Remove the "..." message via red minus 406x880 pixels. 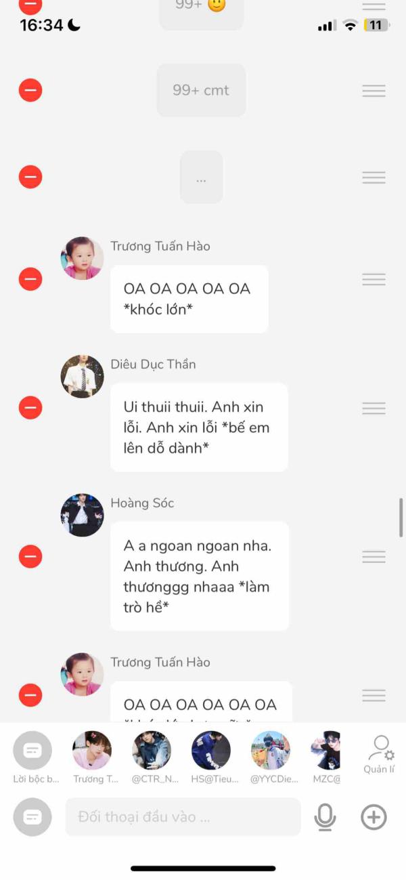pyautogui.click(x=30, y=177)
